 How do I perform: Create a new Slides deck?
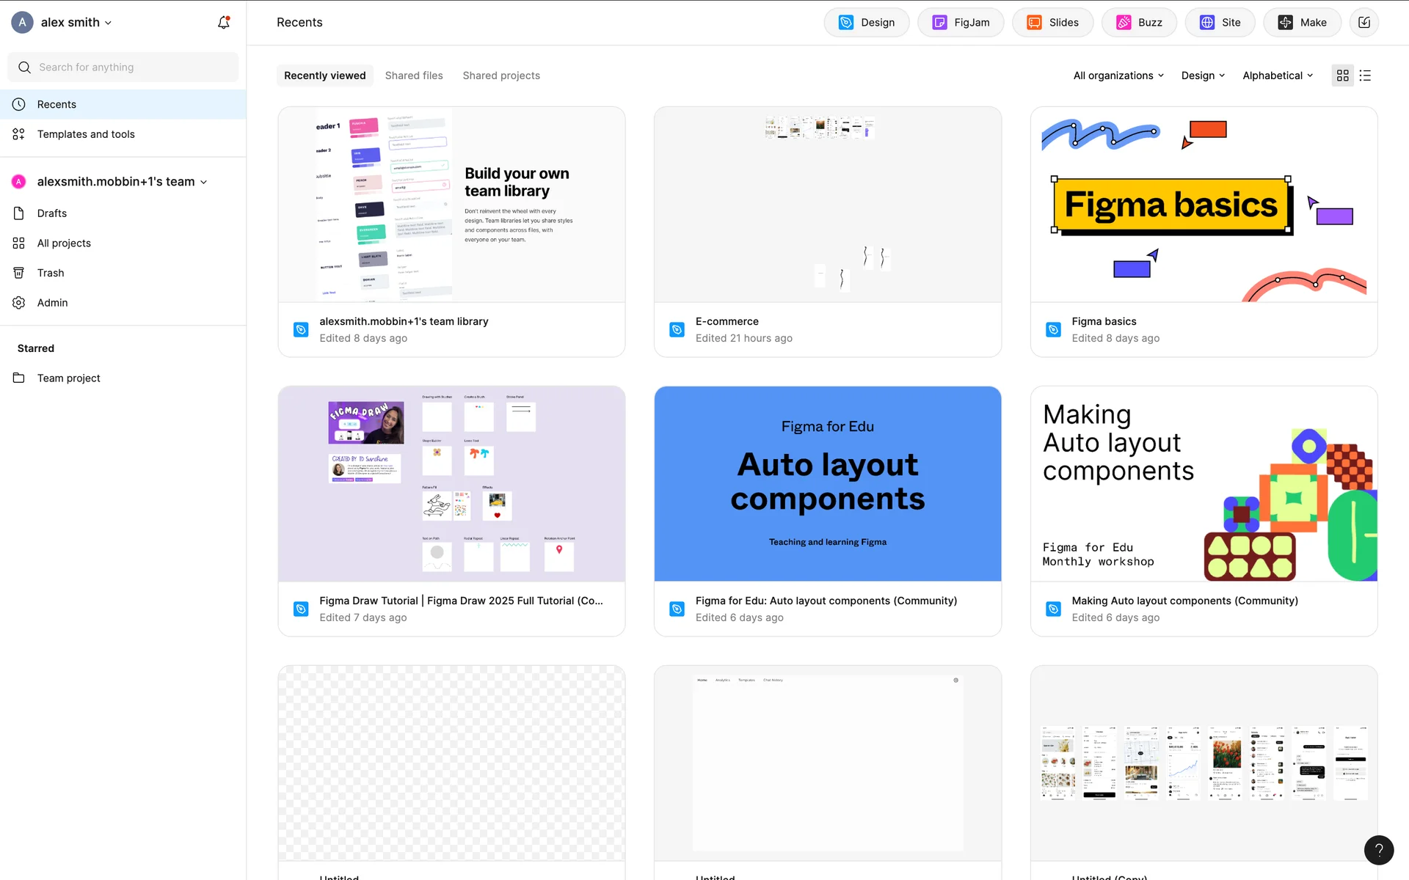point(1052,23)
